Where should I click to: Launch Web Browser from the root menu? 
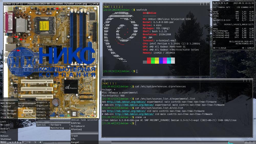9,103
